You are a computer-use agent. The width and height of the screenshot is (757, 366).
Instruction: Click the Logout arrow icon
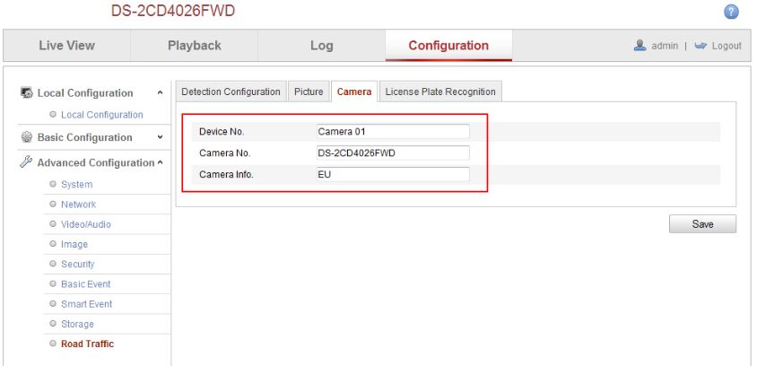[x=700, y=46]
